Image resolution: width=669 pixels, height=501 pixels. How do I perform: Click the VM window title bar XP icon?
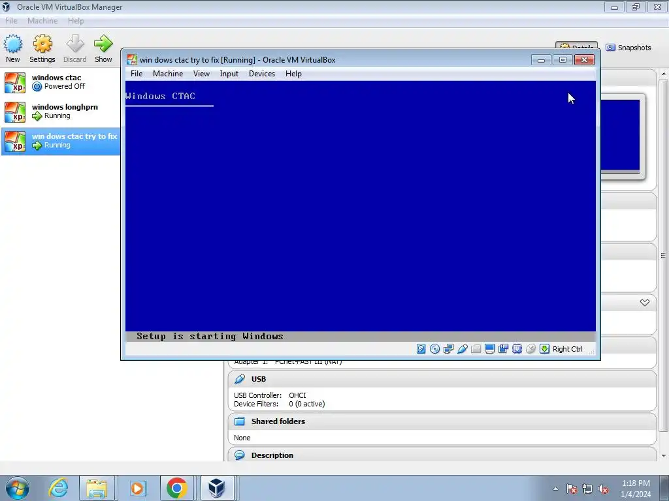[132, 59]
